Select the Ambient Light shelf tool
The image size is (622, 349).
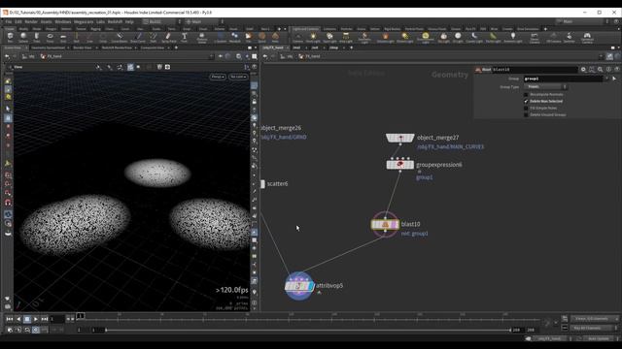(x=513, y=37)
